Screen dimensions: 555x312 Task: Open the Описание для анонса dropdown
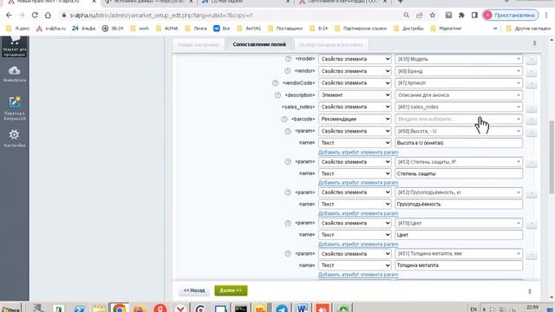tap(459, 95)
